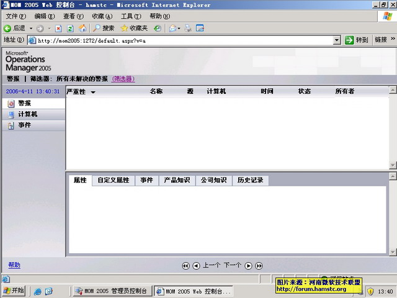Open the back button history dropdown arrow

click(x=31, y=29)
